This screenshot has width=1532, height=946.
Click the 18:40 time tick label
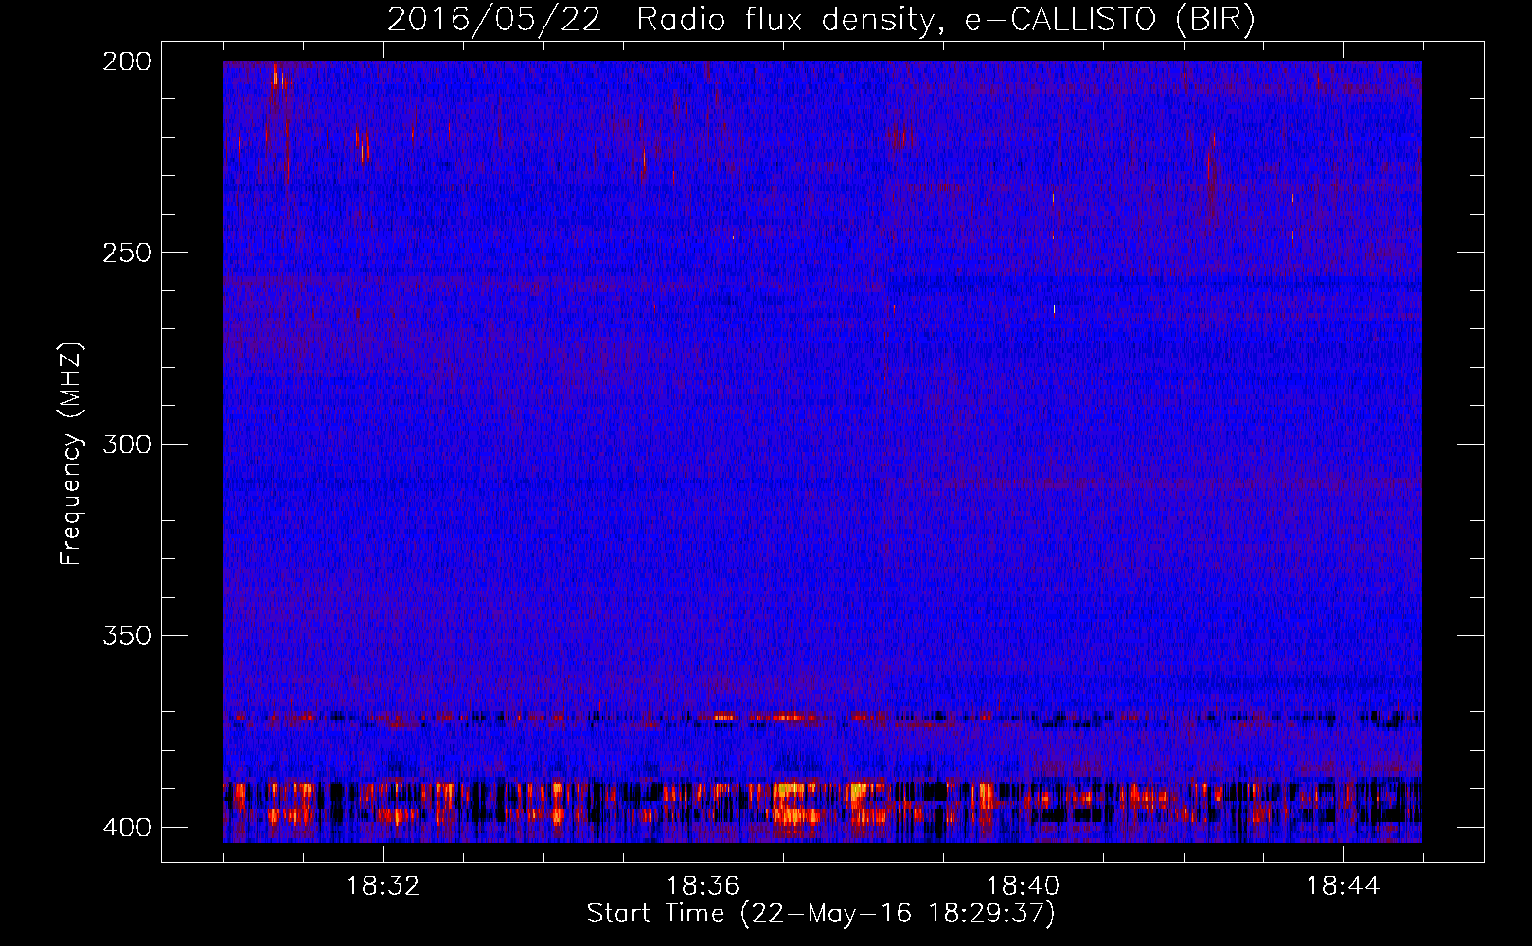tap(1024, 886)
